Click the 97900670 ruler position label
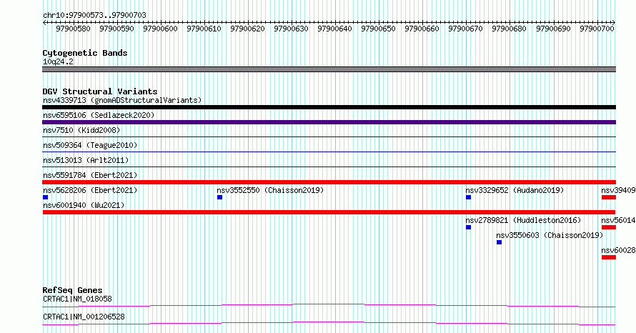Screen dimensions: 636x333 pos(466,29)
